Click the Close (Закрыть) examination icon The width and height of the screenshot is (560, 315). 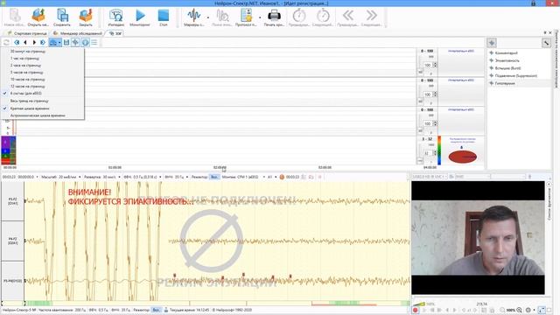(86, 16)
